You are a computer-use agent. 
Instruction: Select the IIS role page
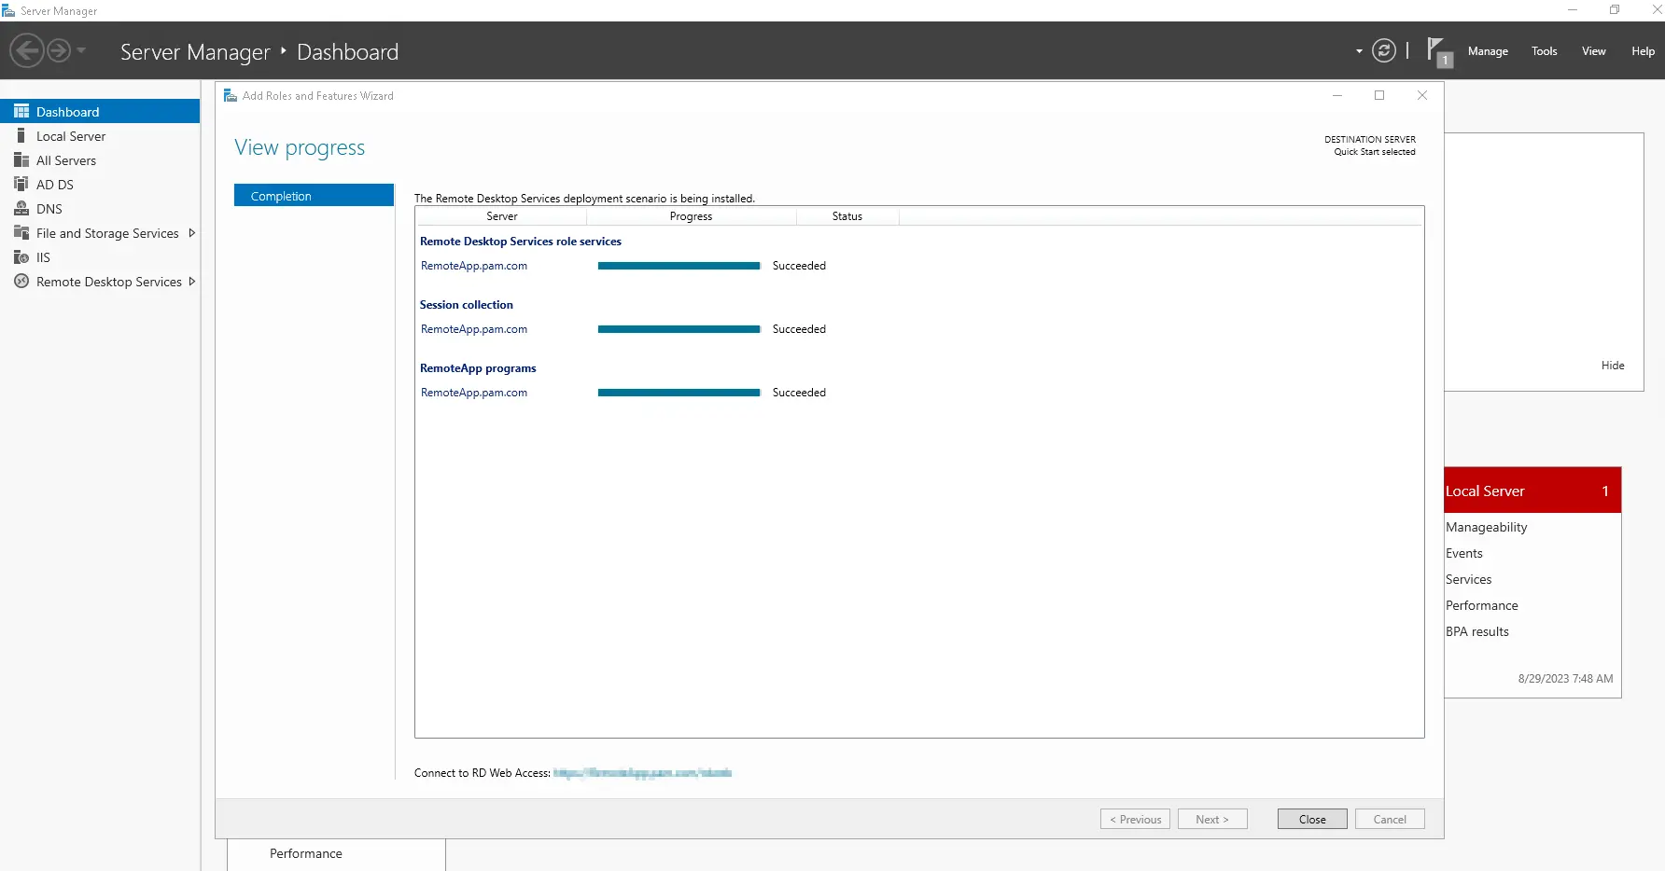[42, 256]
